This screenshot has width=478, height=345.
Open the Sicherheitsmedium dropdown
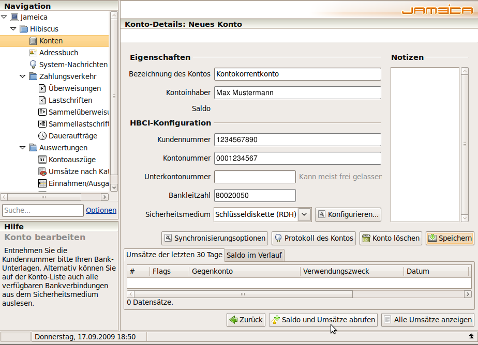pyautogui.click(x=304, y=214)
